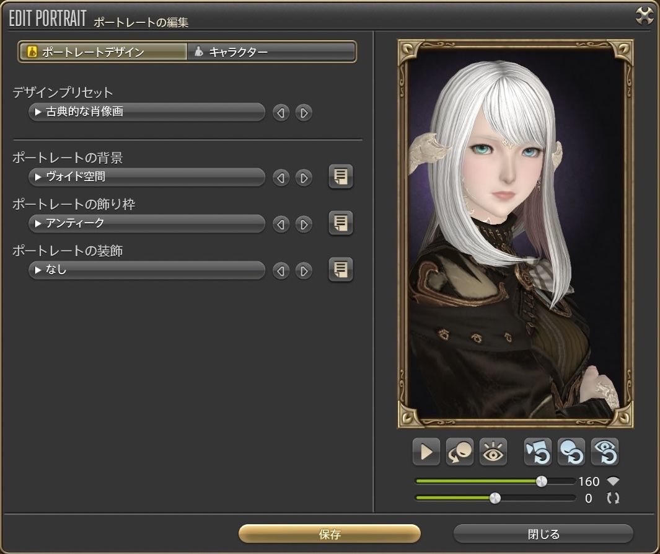Expand the 古典的な肖像画 preset dropdown
This screenshot has height=554, width=660.
coord(147,112)
